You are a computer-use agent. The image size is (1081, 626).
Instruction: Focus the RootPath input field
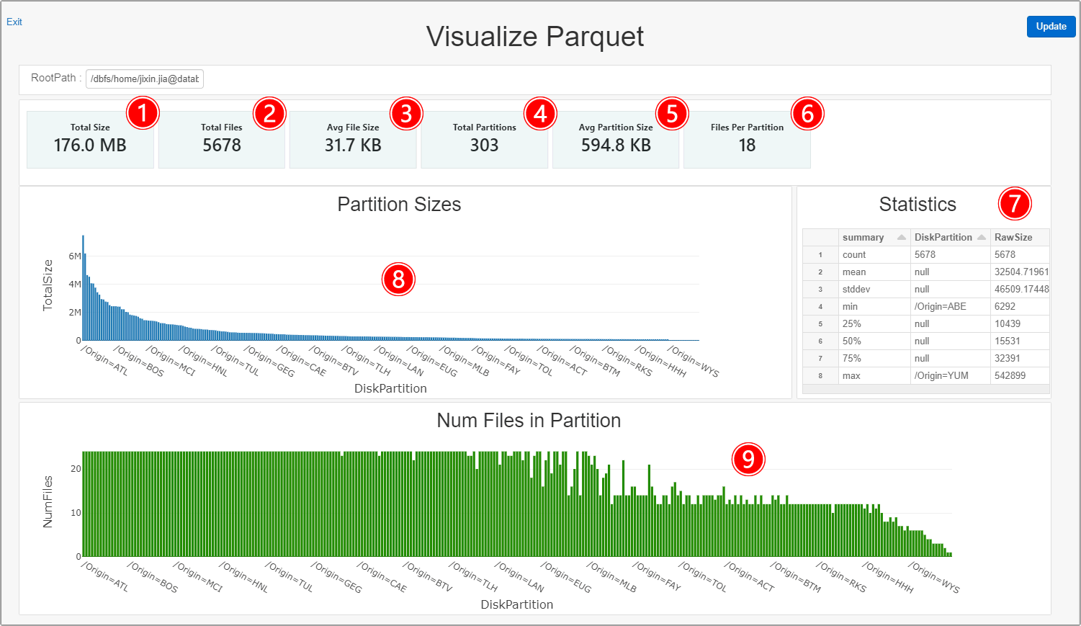pyautogui.click(x=144, y=79)
